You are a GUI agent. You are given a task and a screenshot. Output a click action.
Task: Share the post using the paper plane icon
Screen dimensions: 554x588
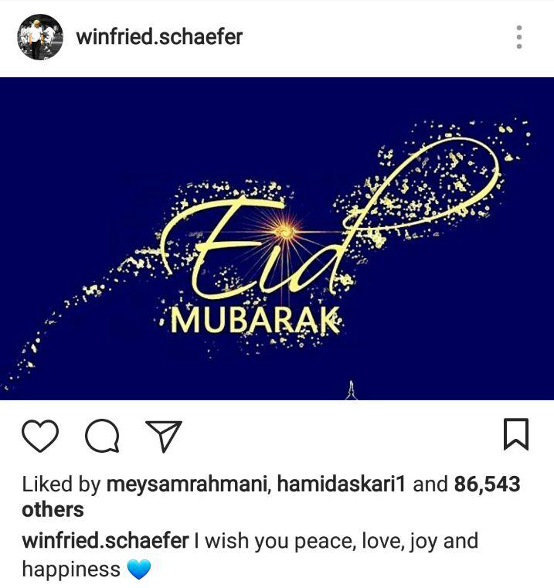pyautogui.click(x=164, y=436)
